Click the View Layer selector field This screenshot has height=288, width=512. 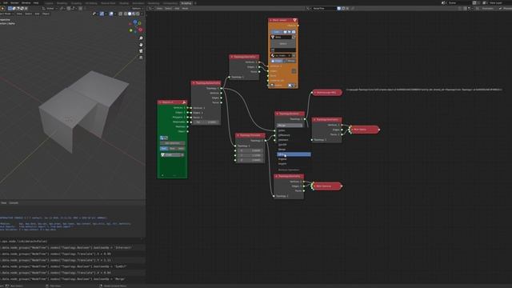pos(498,3)
